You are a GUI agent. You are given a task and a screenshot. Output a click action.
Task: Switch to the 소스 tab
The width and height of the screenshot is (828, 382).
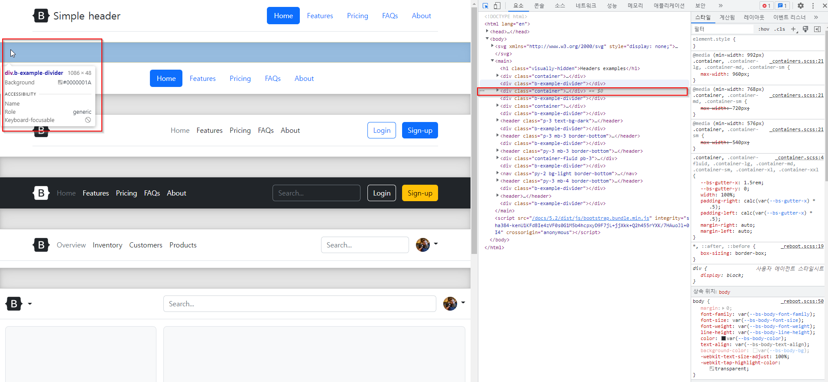click(560, 6)
